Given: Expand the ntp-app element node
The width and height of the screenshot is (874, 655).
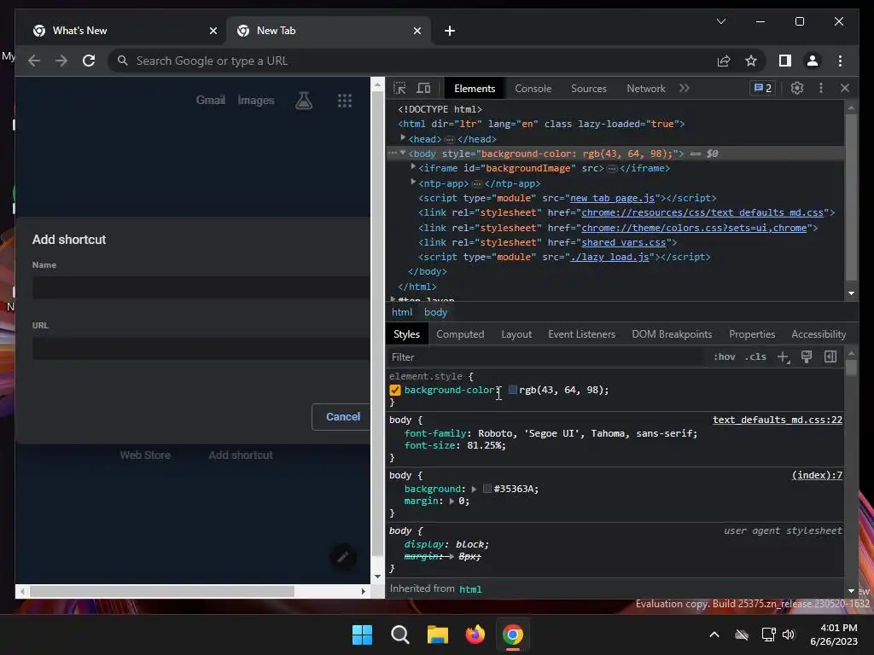Looking at the screenshot, I should tap(413, 182).
